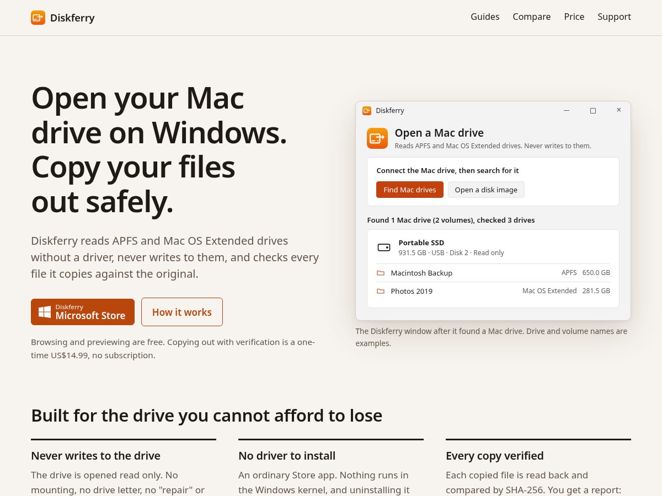Viewport: 662px width, 496px height.
Task: Click the 650.0 GB size value
Action: click(x=596, y=273)
